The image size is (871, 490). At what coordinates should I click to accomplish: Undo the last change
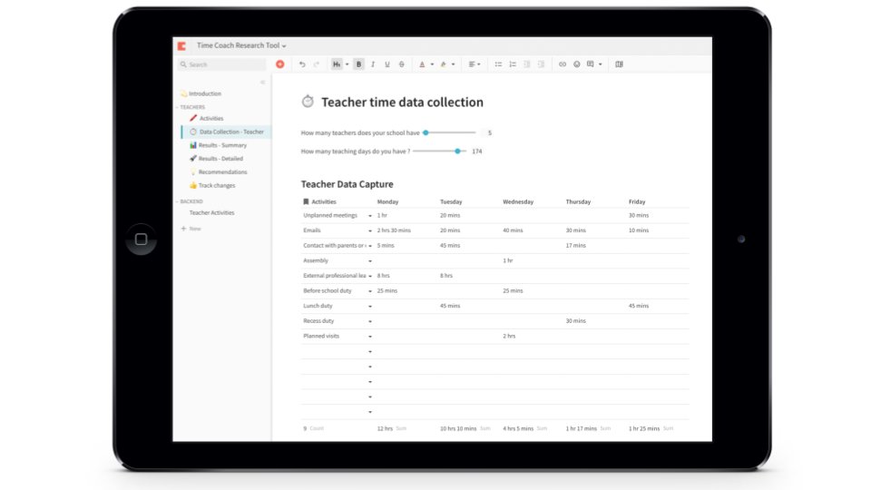coord(302,64)
